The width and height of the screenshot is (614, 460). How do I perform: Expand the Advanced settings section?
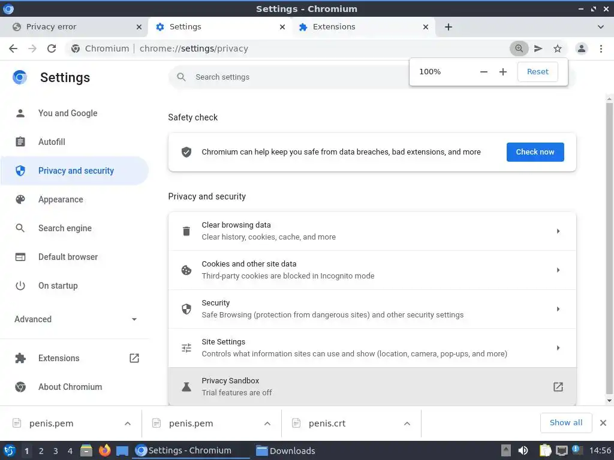point(74,319)
